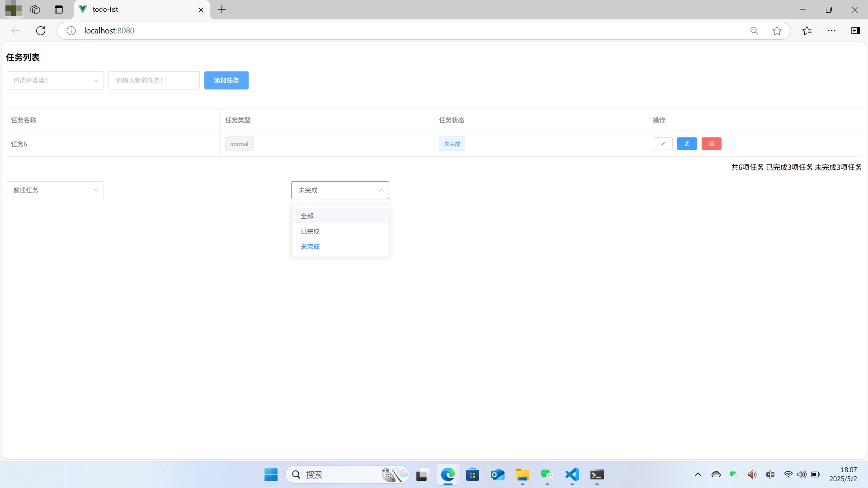This screenshot has height=488, width=868.
Task: Click the 未完成 status tag in 任务6 row
Action: [452, 144]
